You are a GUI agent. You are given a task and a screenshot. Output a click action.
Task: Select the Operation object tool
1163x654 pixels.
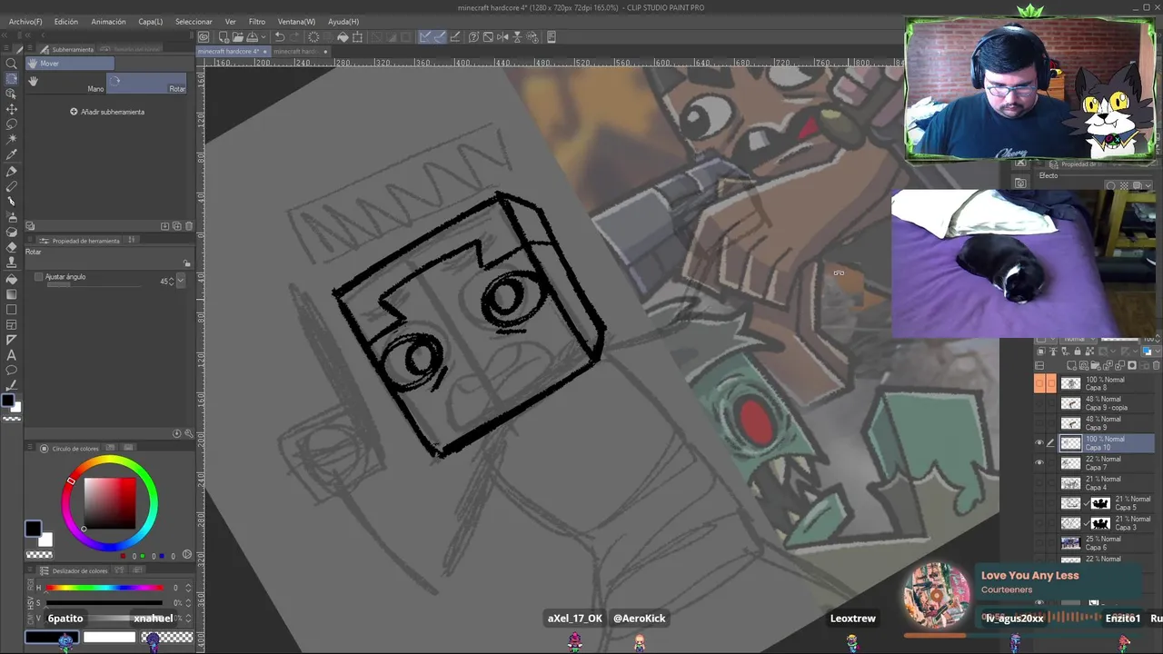click(12, 94)
